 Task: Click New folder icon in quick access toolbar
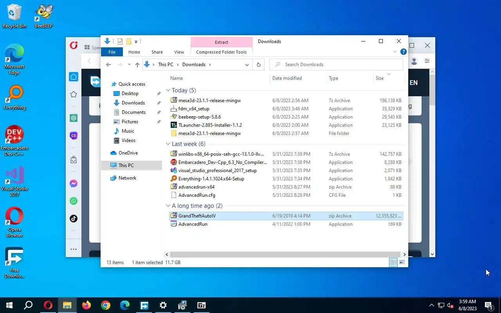click(129, 41)
